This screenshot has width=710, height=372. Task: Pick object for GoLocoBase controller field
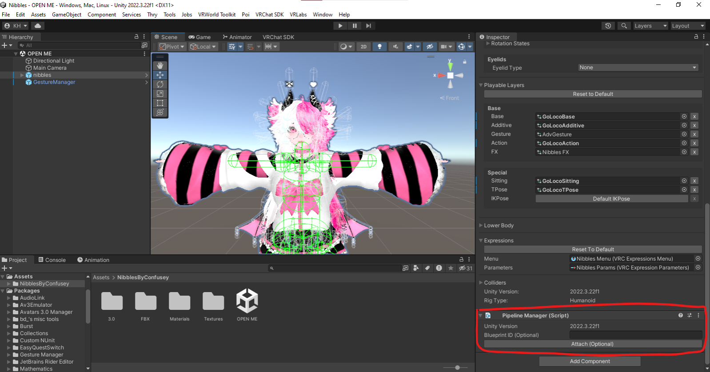coord(684,116)
